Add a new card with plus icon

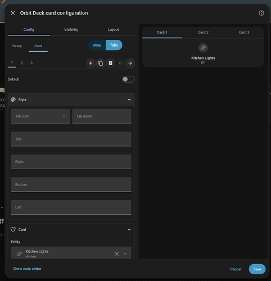[x=91, y=64]
